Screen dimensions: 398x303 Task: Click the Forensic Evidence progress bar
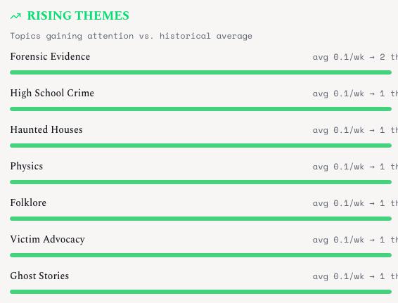click(201, 72)
